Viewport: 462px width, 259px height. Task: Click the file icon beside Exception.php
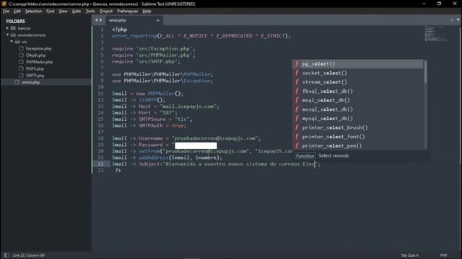21,48
